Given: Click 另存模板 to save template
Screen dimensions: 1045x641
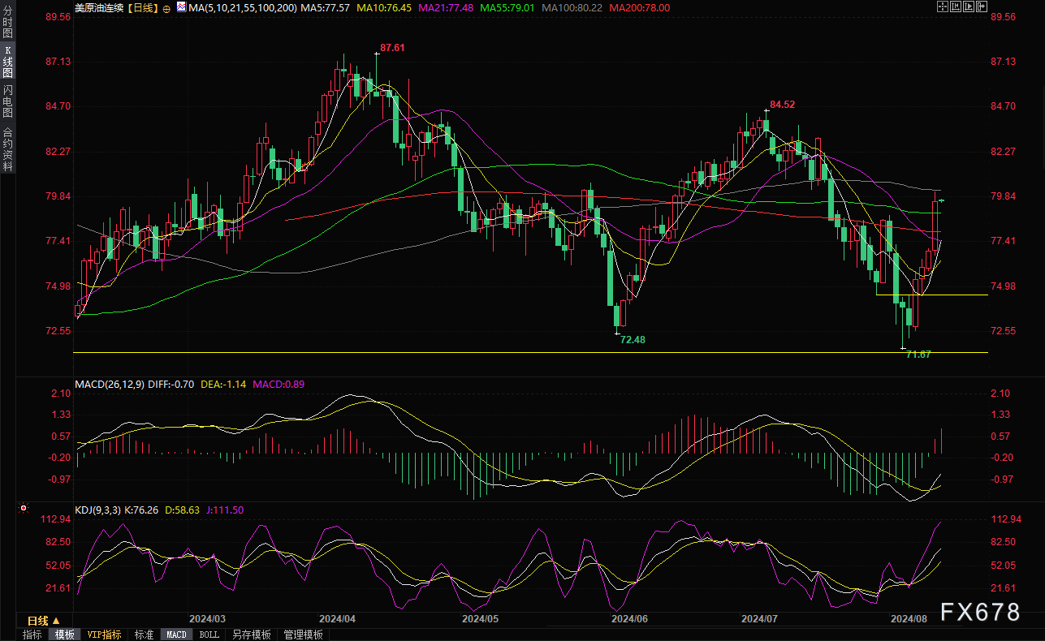Looking at the screenshot, I should pos(251,635).
